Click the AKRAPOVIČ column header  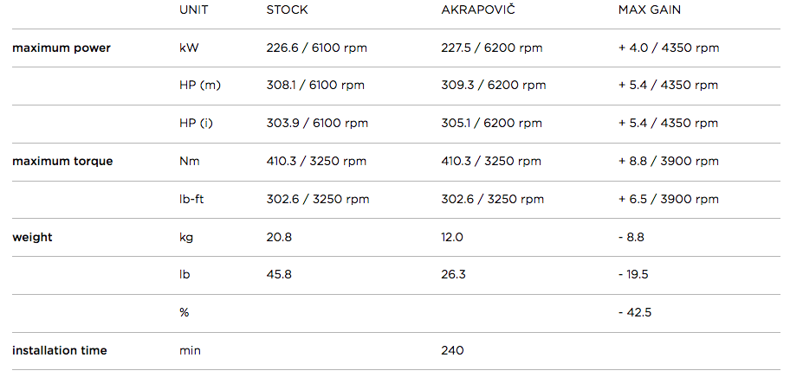click(480, 10)
